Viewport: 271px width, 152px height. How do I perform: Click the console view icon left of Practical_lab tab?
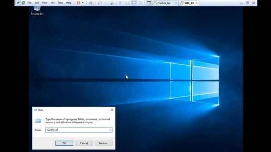[x=149, y=3]
